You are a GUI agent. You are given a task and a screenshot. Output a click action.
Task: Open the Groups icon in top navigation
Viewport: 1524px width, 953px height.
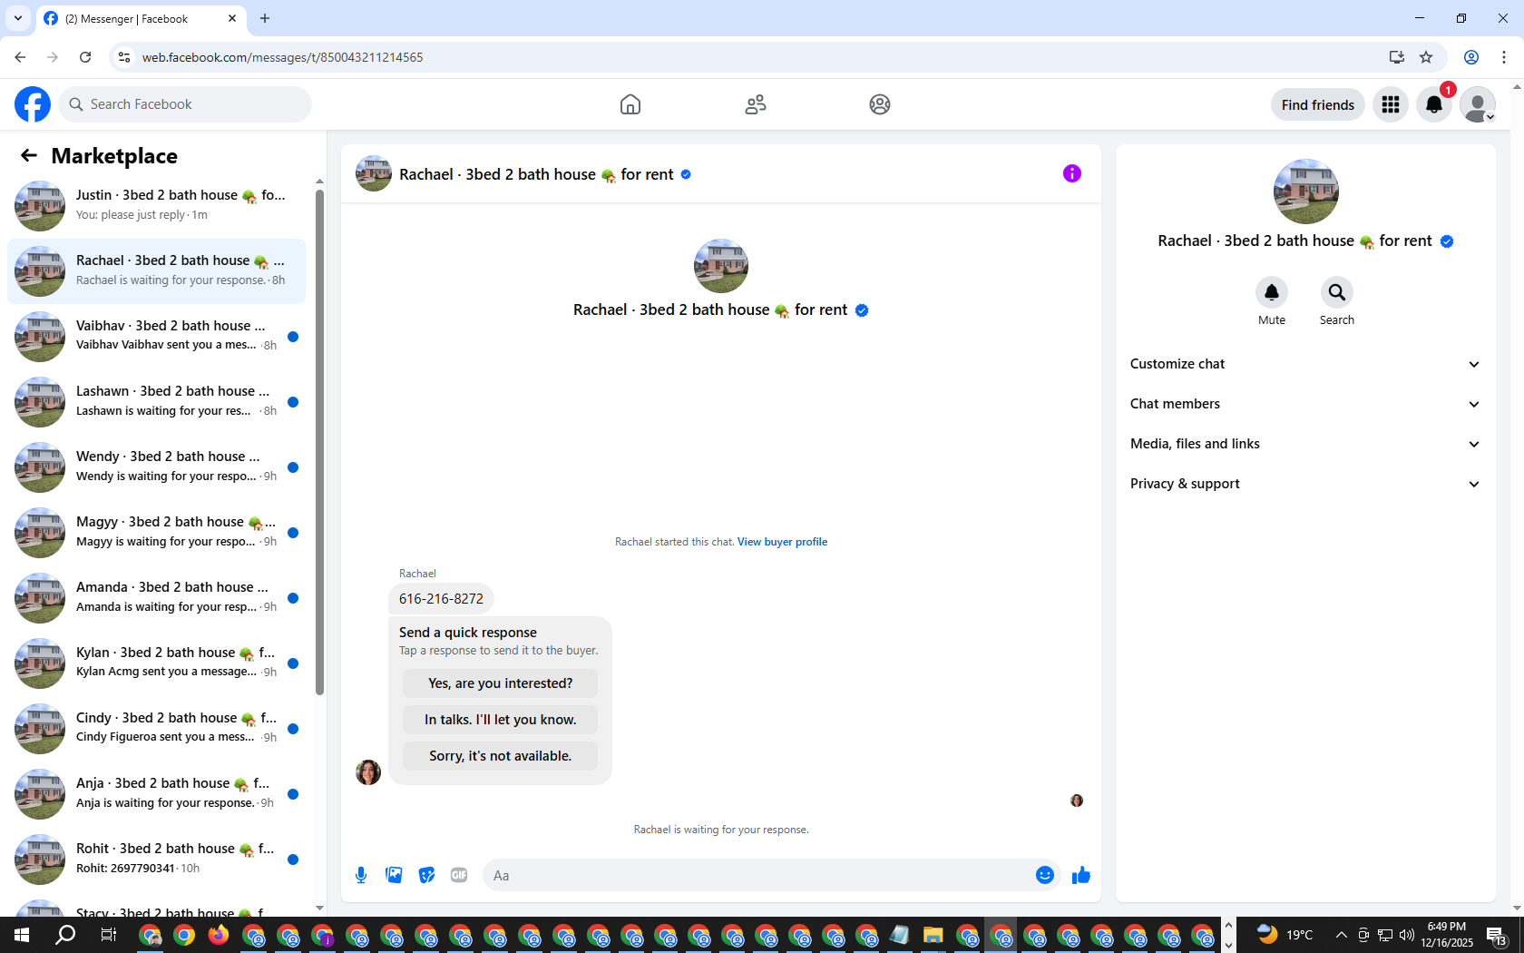pos(880,104)
